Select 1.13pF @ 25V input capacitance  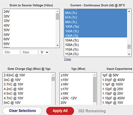point(117,93)
